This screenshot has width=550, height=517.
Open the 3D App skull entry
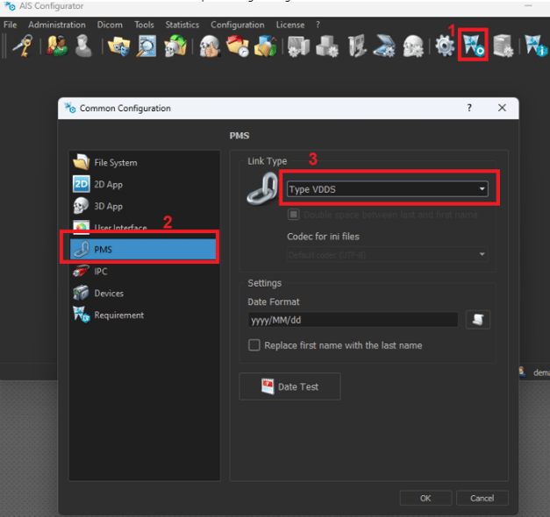coord(108,206)
